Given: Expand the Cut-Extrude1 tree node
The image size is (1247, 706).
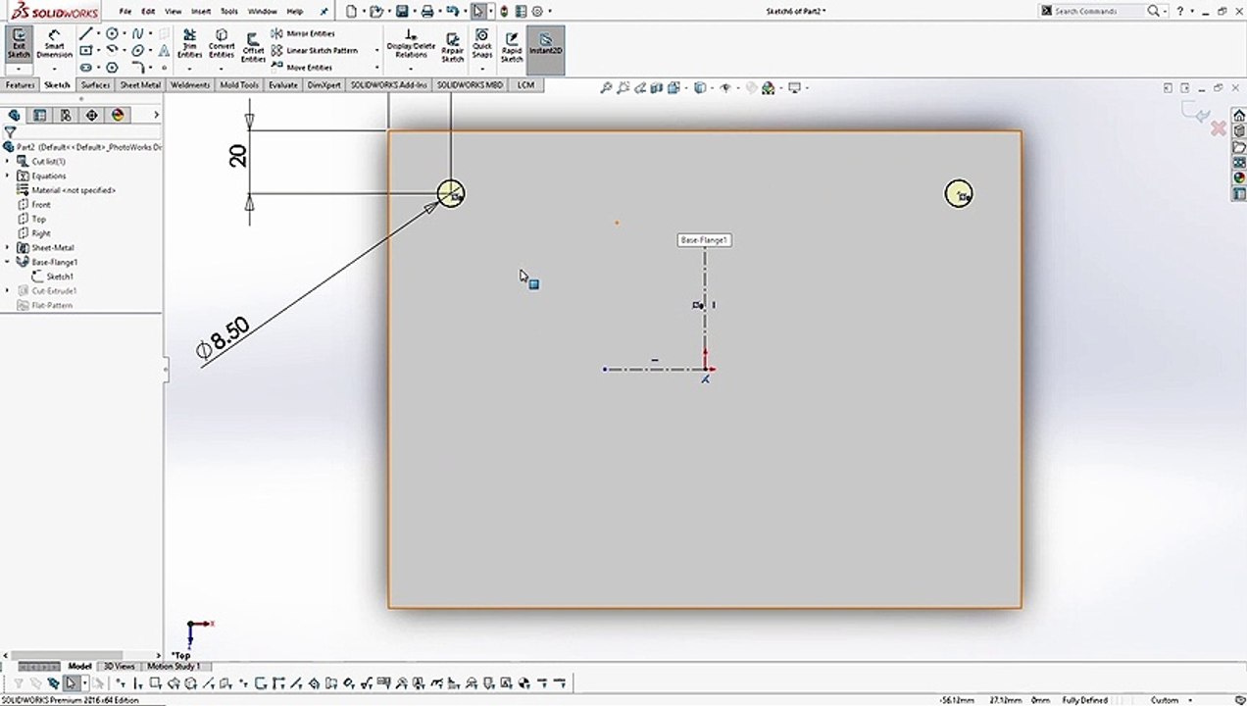Looking at the screenshot, I should tap(8, 291).
